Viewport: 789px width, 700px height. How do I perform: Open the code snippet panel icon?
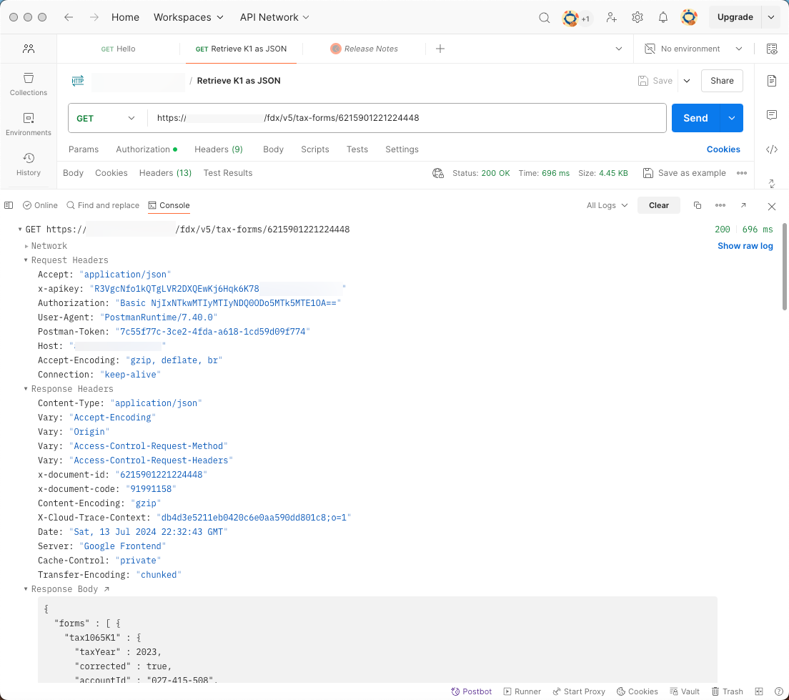(771, 149)
